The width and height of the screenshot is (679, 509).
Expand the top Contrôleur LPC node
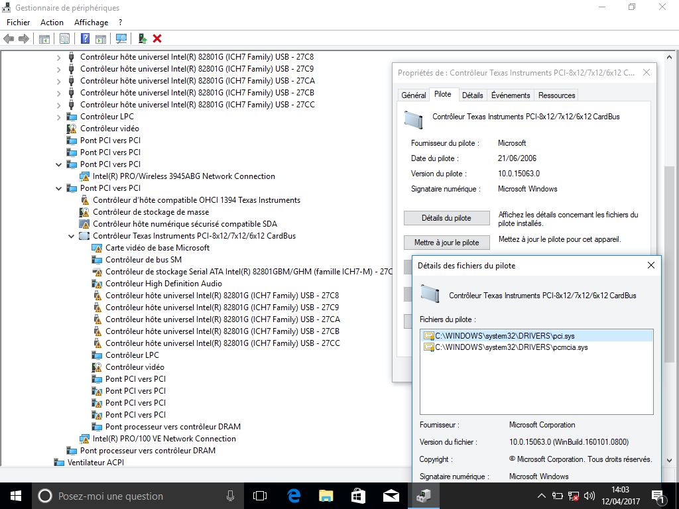[59, 117]
